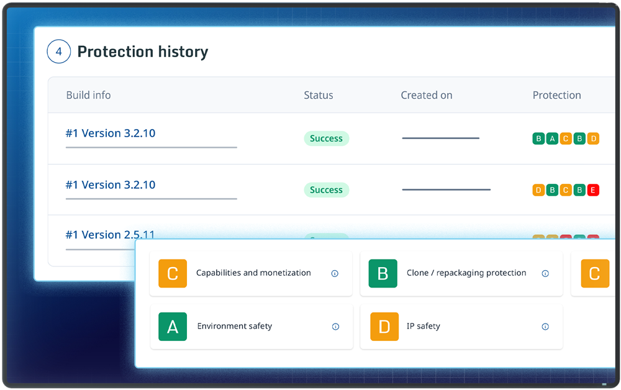Open the first #1 Version 3.2.10 build link
Screen dimensions: 621x390
pyautogui.click(x=111, y=133)
